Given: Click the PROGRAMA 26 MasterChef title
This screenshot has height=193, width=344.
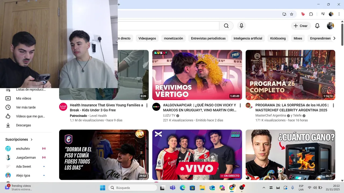Looking at the screenshot, I should tap(292, 107).
